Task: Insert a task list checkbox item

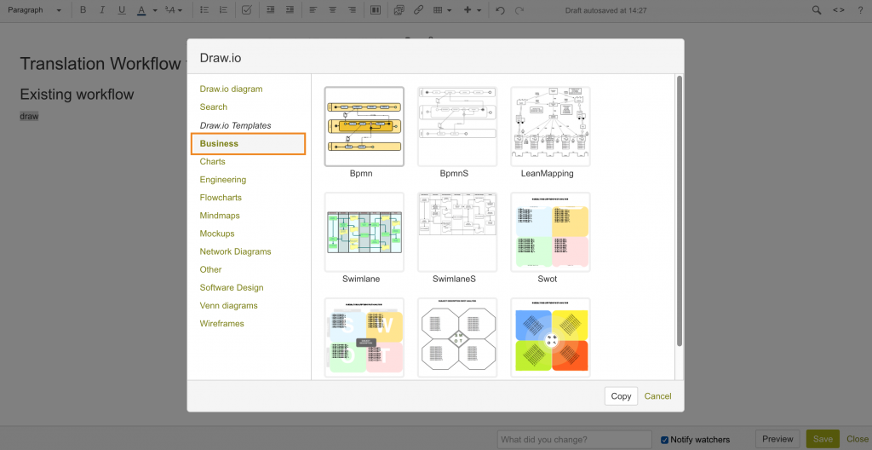Action: [248, 10]
